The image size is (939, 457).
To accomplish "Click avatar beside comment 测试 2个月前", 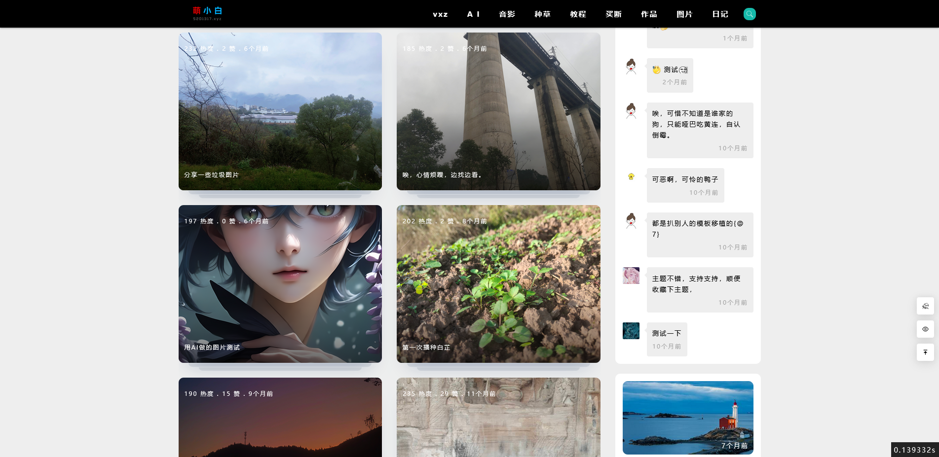I will click(631, 67).
